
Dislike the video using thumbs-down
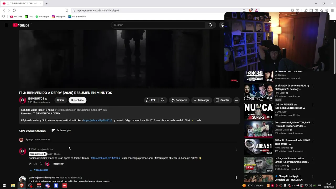pos(162,100)
